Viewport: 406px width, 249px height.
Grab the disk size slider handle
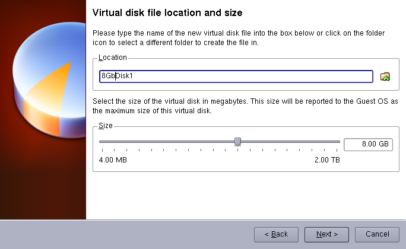click(237, 142)
